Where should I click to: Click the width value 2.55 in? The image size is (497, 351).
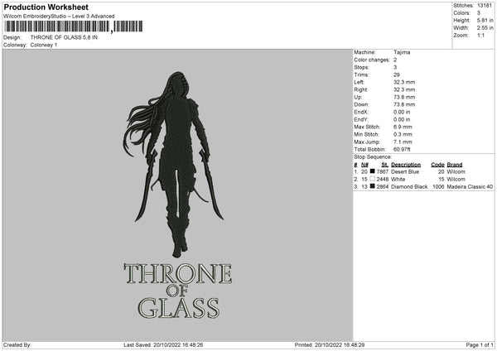click(485, 28)
